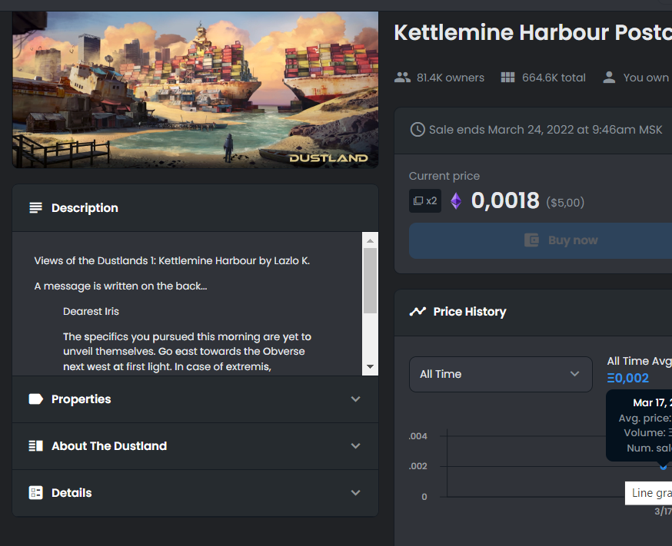The height and width of the screenshot is (546, 672).
Task: Click description scrollbar up arrow
Action: 371,240
